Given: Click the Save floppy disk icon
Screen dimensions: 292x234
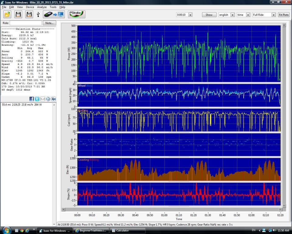Looking at the screenshot, I should (18, 14).
